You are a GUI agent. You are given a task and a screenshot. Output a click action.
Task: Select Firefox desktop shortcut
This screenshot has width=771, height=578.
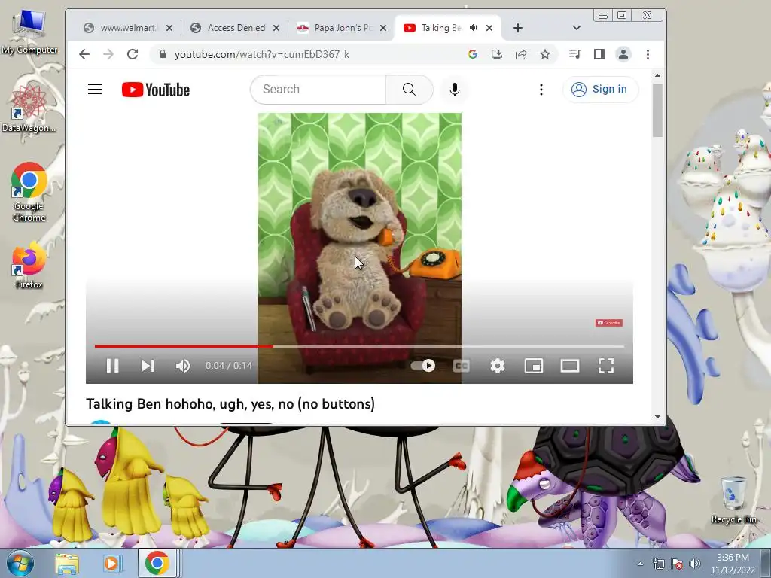[29, 266]
